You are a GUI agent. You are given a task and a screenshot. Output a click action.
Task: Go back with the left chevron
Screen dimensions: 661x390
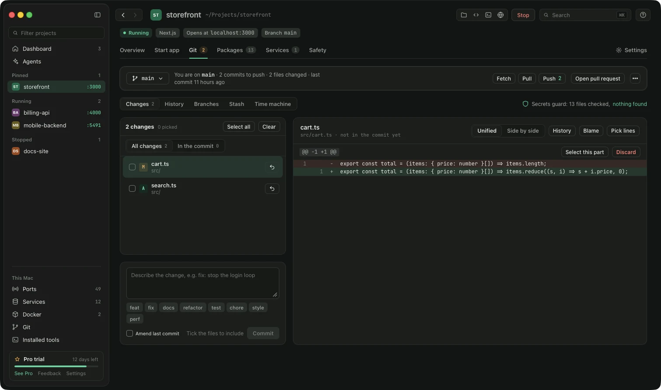(x=123, y=15)
